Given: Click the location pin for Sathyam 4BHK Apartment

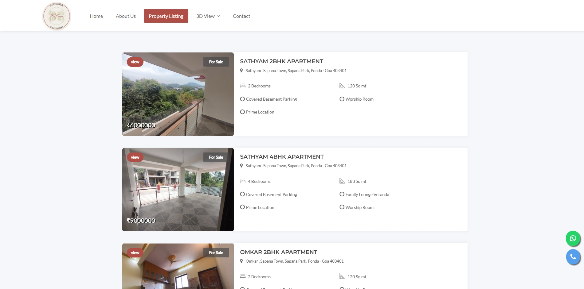Looking at the screenshot, I should coord(241,165).
